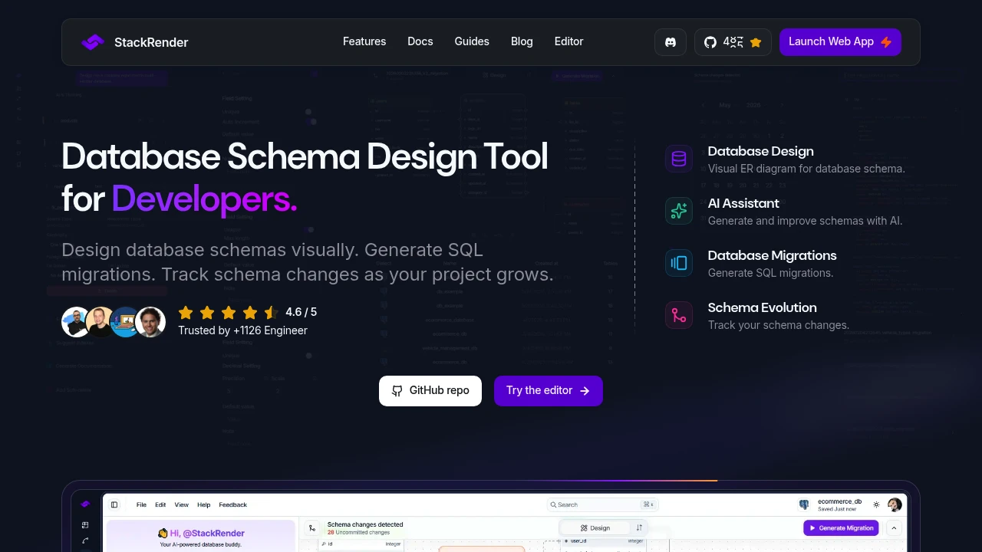Click the Database Migrations feature title
The height and width of the screenshot is (552, 982).
772,255
